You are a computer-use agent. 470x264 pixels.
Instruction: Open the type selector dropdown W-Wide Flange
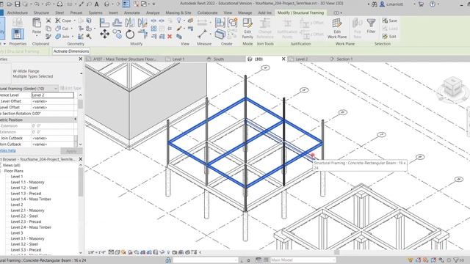[82, 73]
